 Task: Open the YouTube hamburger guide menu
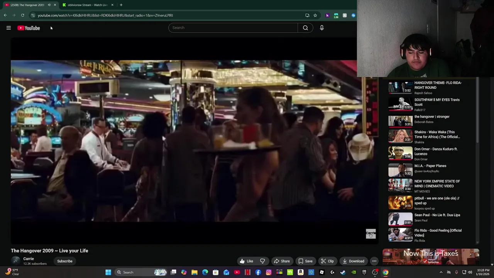pos(8,28)
